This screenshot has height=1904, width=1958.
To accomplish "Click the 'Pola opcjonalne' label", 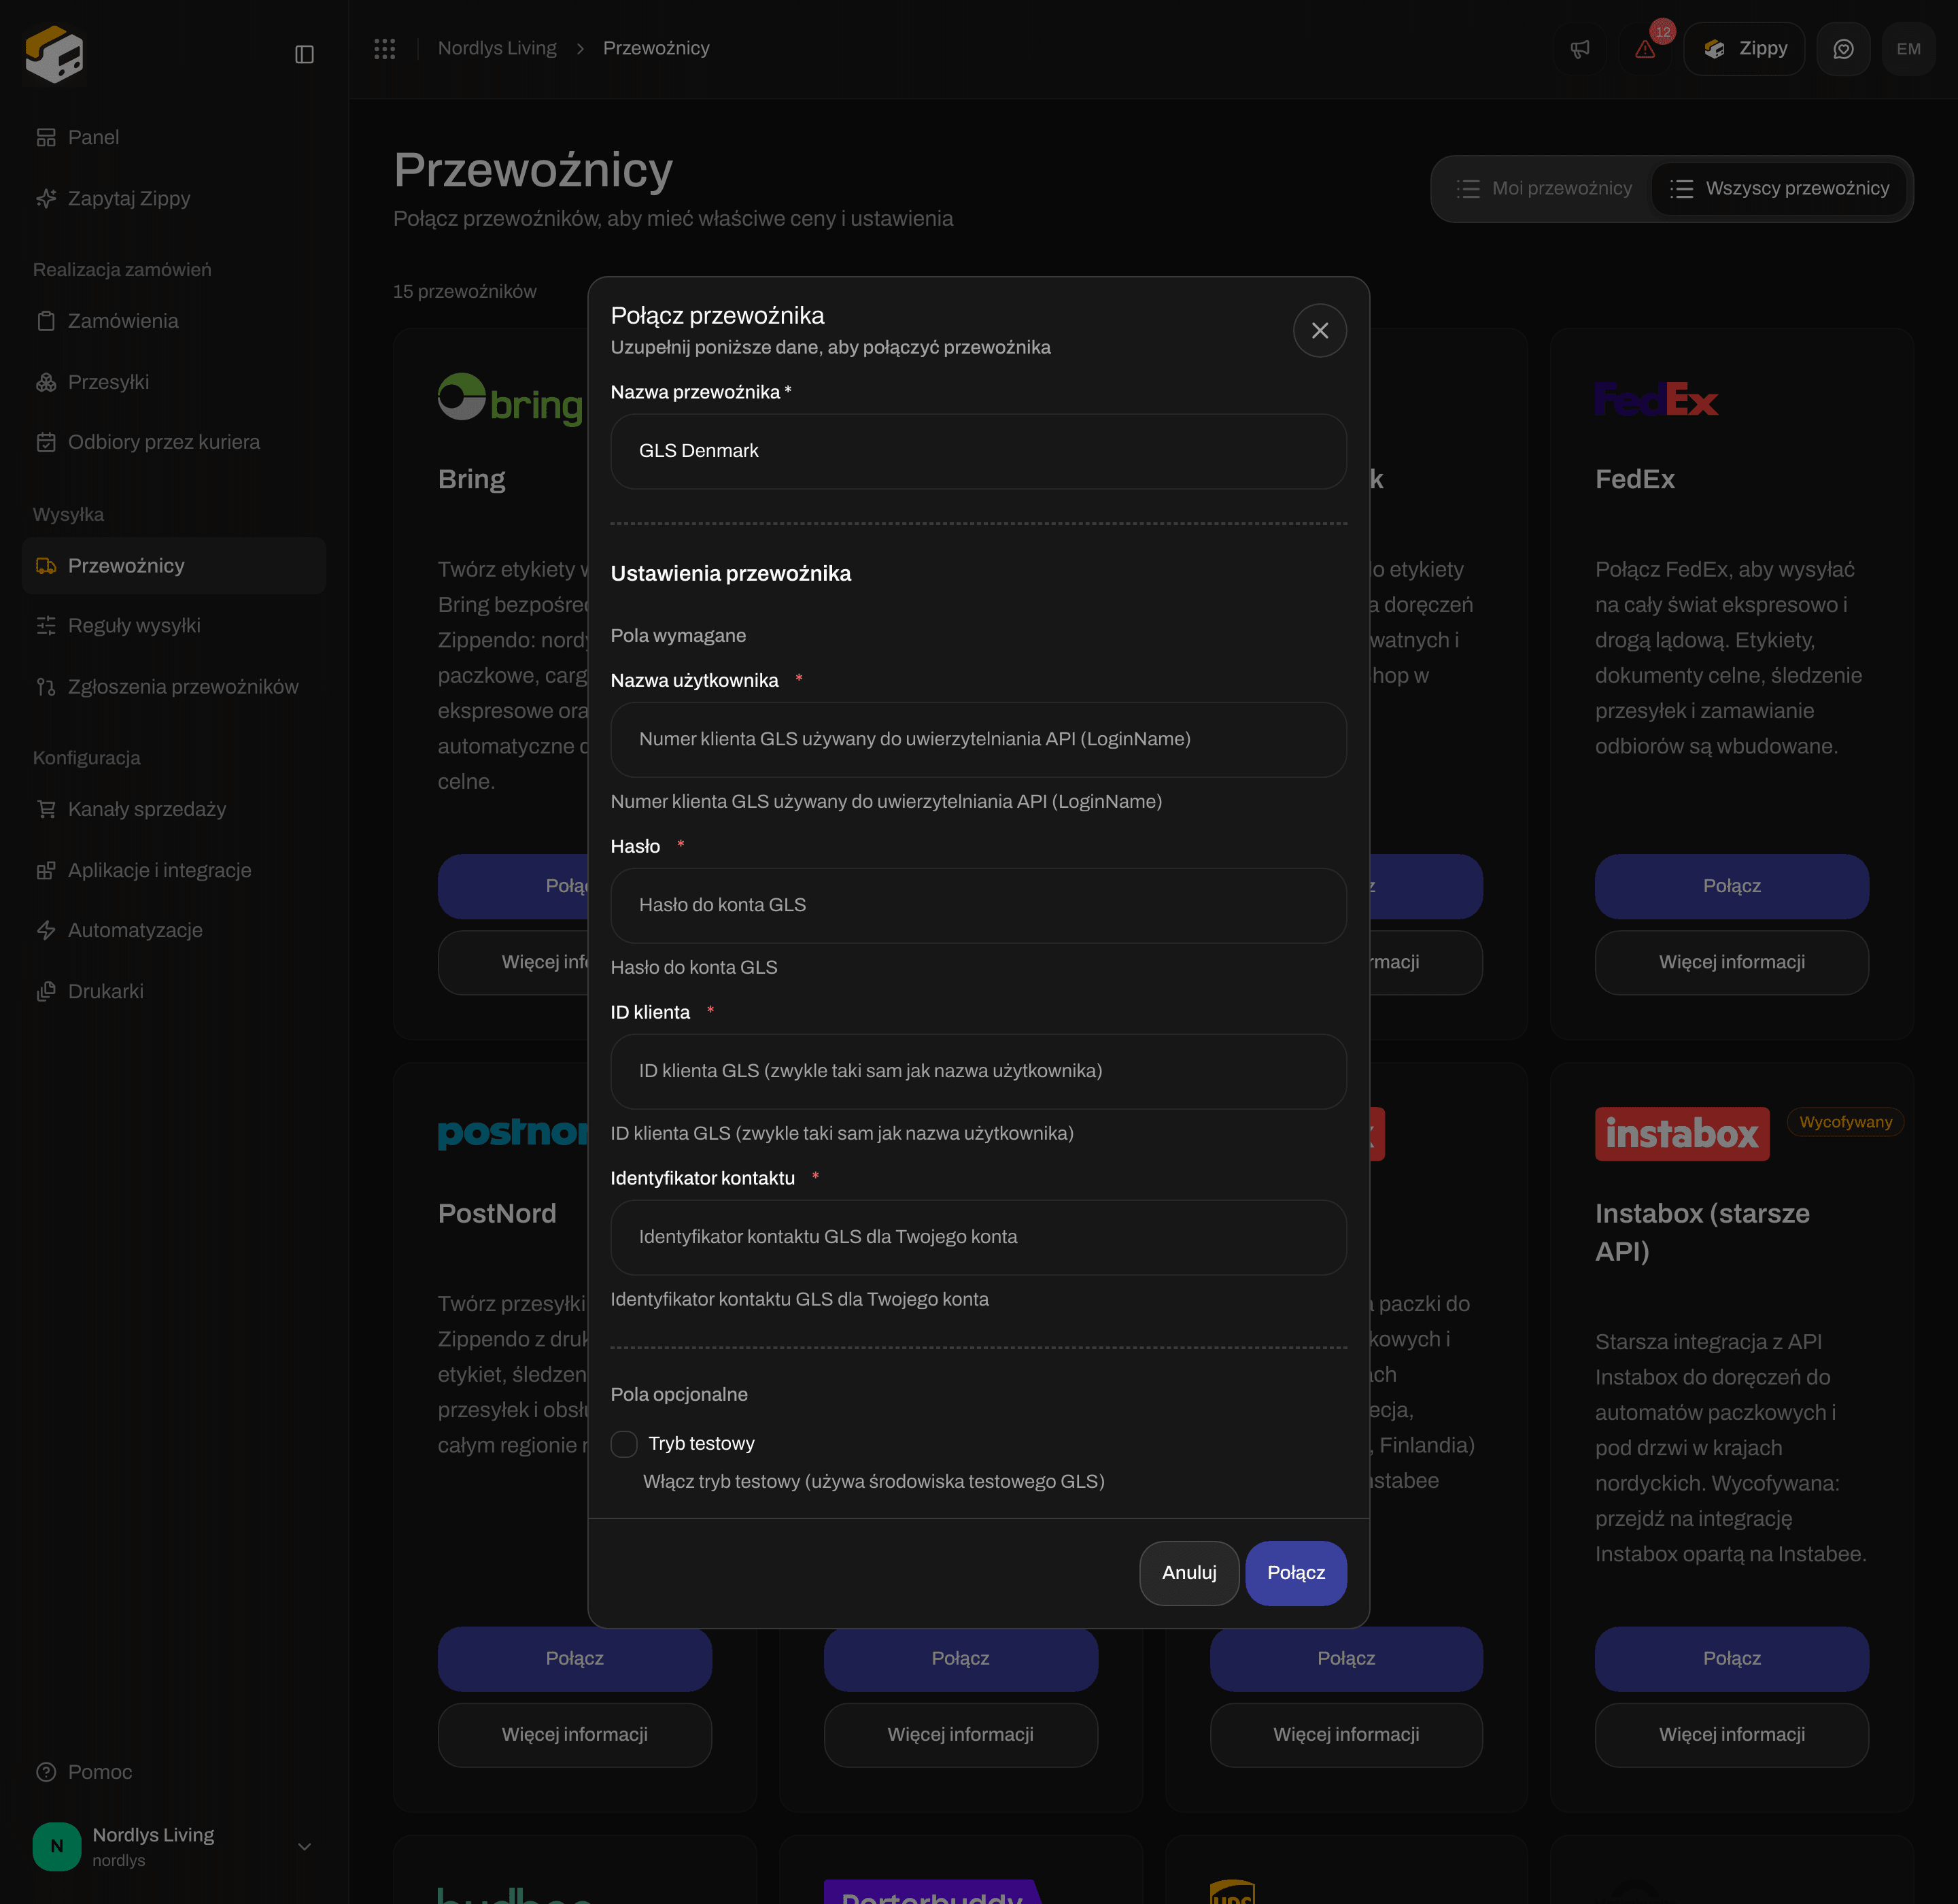I will click(x=679, y=1394).
